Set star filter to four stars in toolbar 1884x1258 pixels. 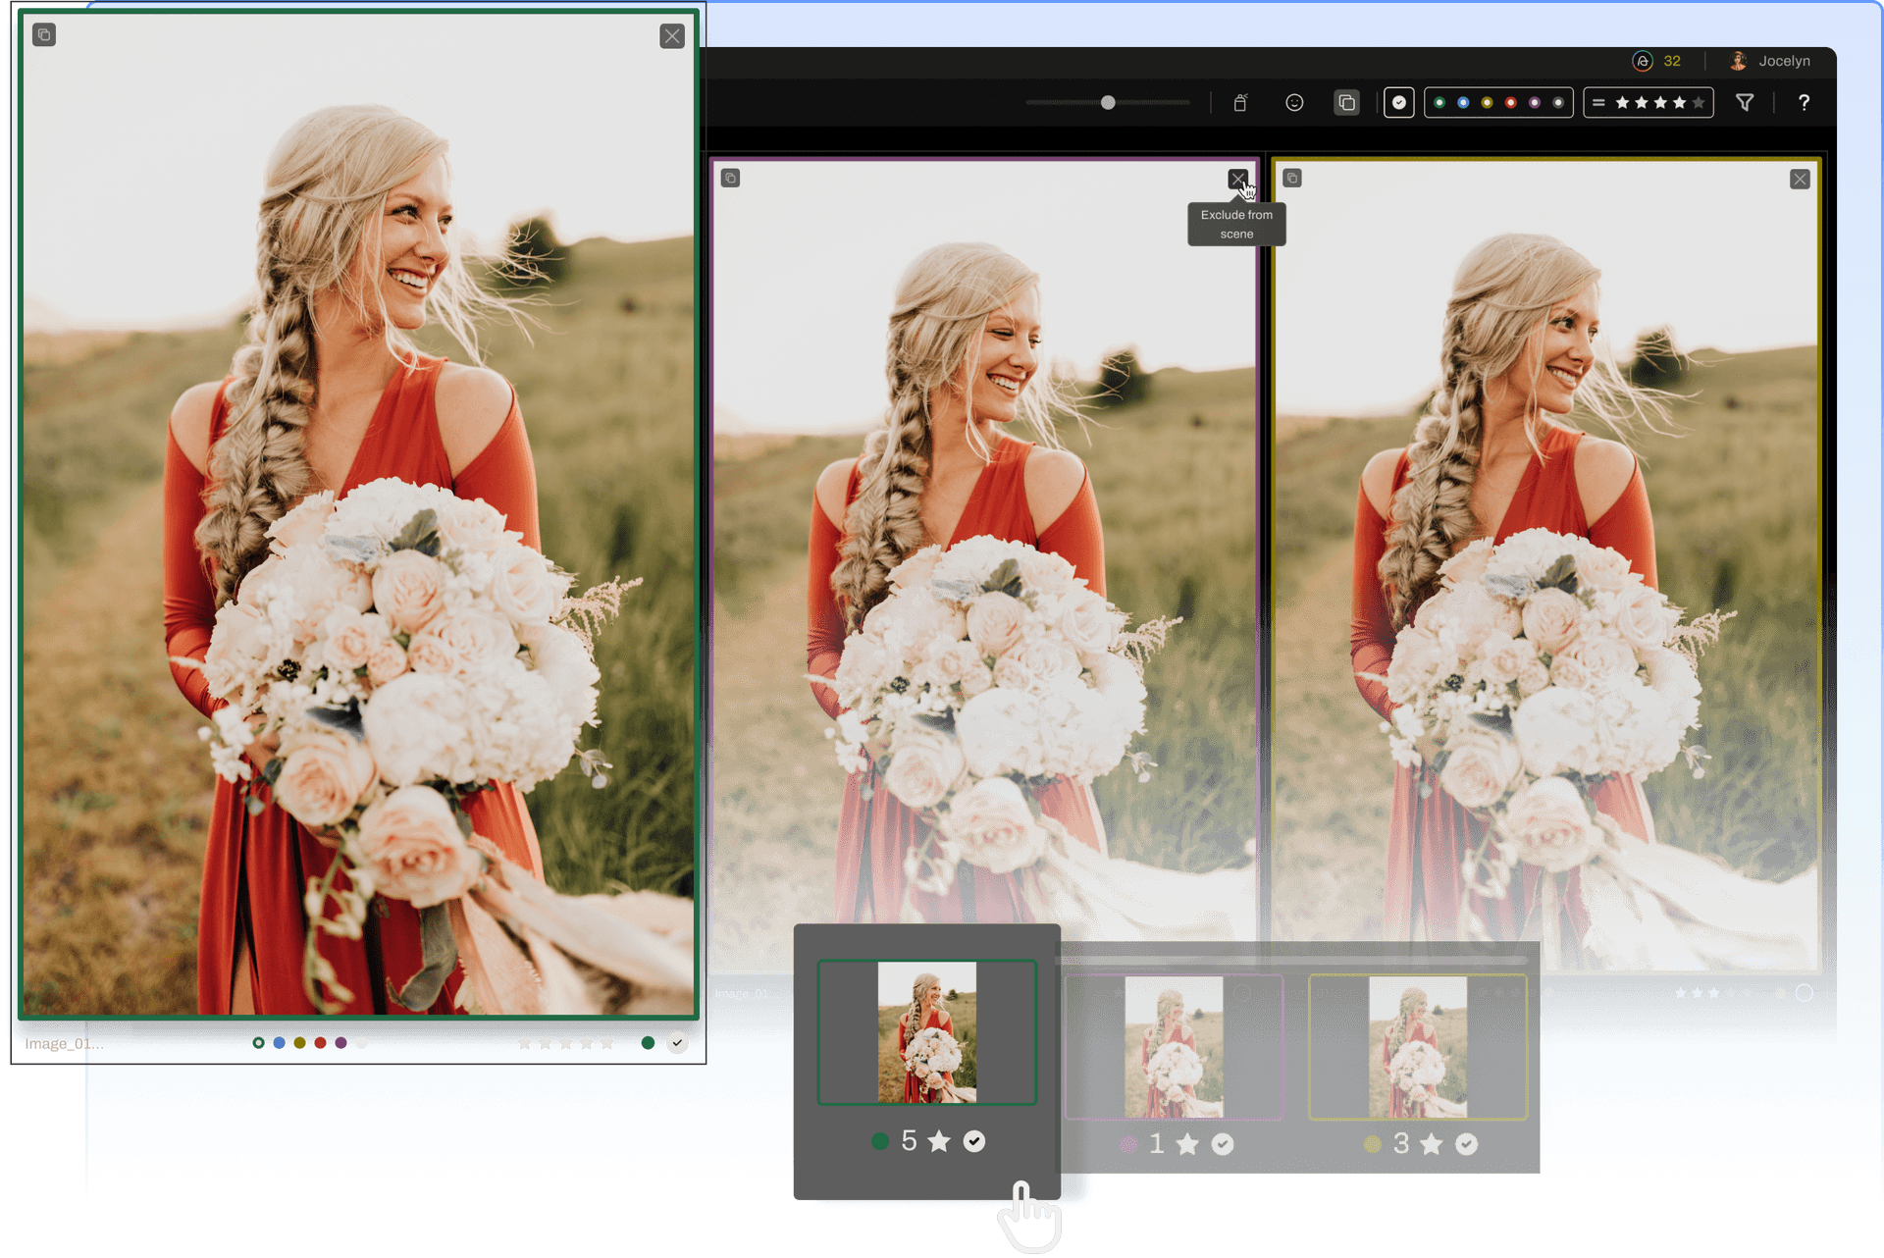pyautogui.click(x=1680, y=103)
